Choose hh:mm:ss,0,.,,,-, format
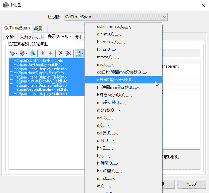This screenshot has height=193, width=209. tap(123, 42)
